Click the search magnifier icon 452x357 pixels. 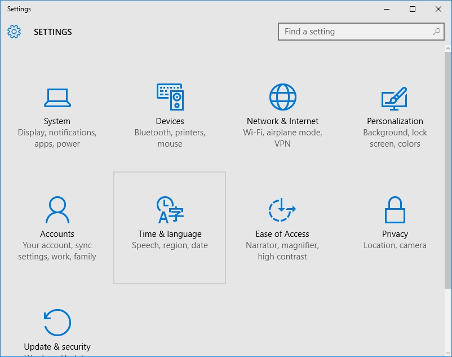click(437, 32)
